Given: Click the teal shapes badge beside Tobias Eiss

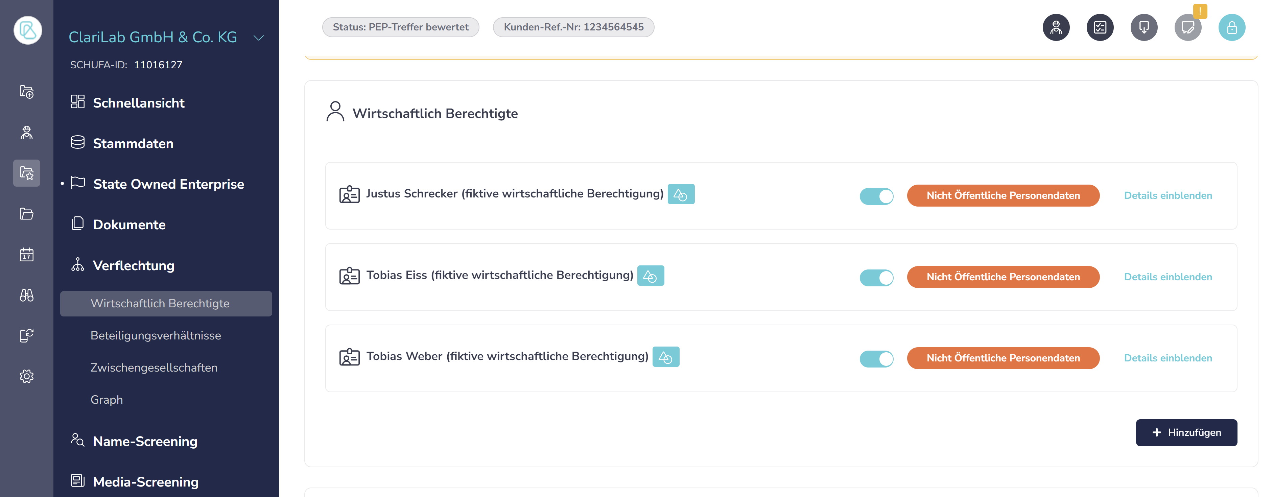Looking at the screenshot, I should click(x=650, y=276).
